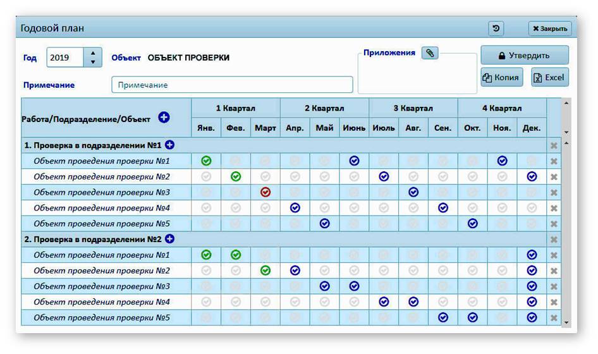Toggle green Март check, подразделение №2 Объект №2
The image size is (598, 354).
click(265, 270)
